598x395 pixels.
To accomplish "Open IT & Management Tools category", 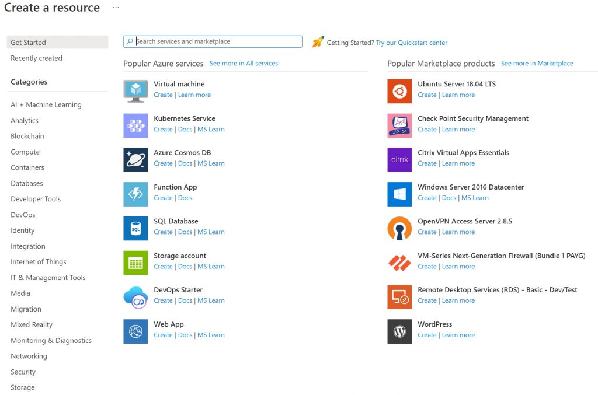I will click(48, 278).
